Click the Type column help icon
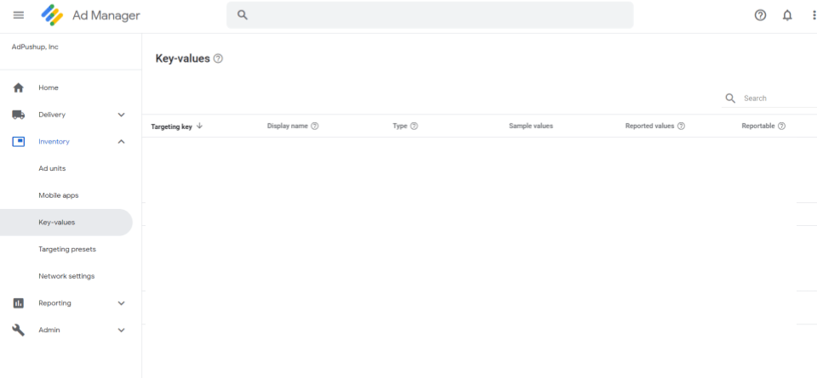 click(414, 126)
